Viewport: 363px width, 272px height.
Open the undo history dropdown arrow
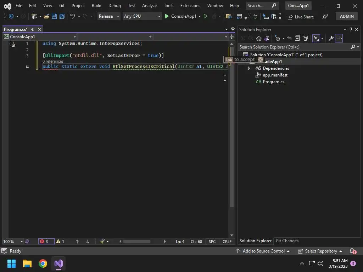pyautogui.click(x=79, y=16)
